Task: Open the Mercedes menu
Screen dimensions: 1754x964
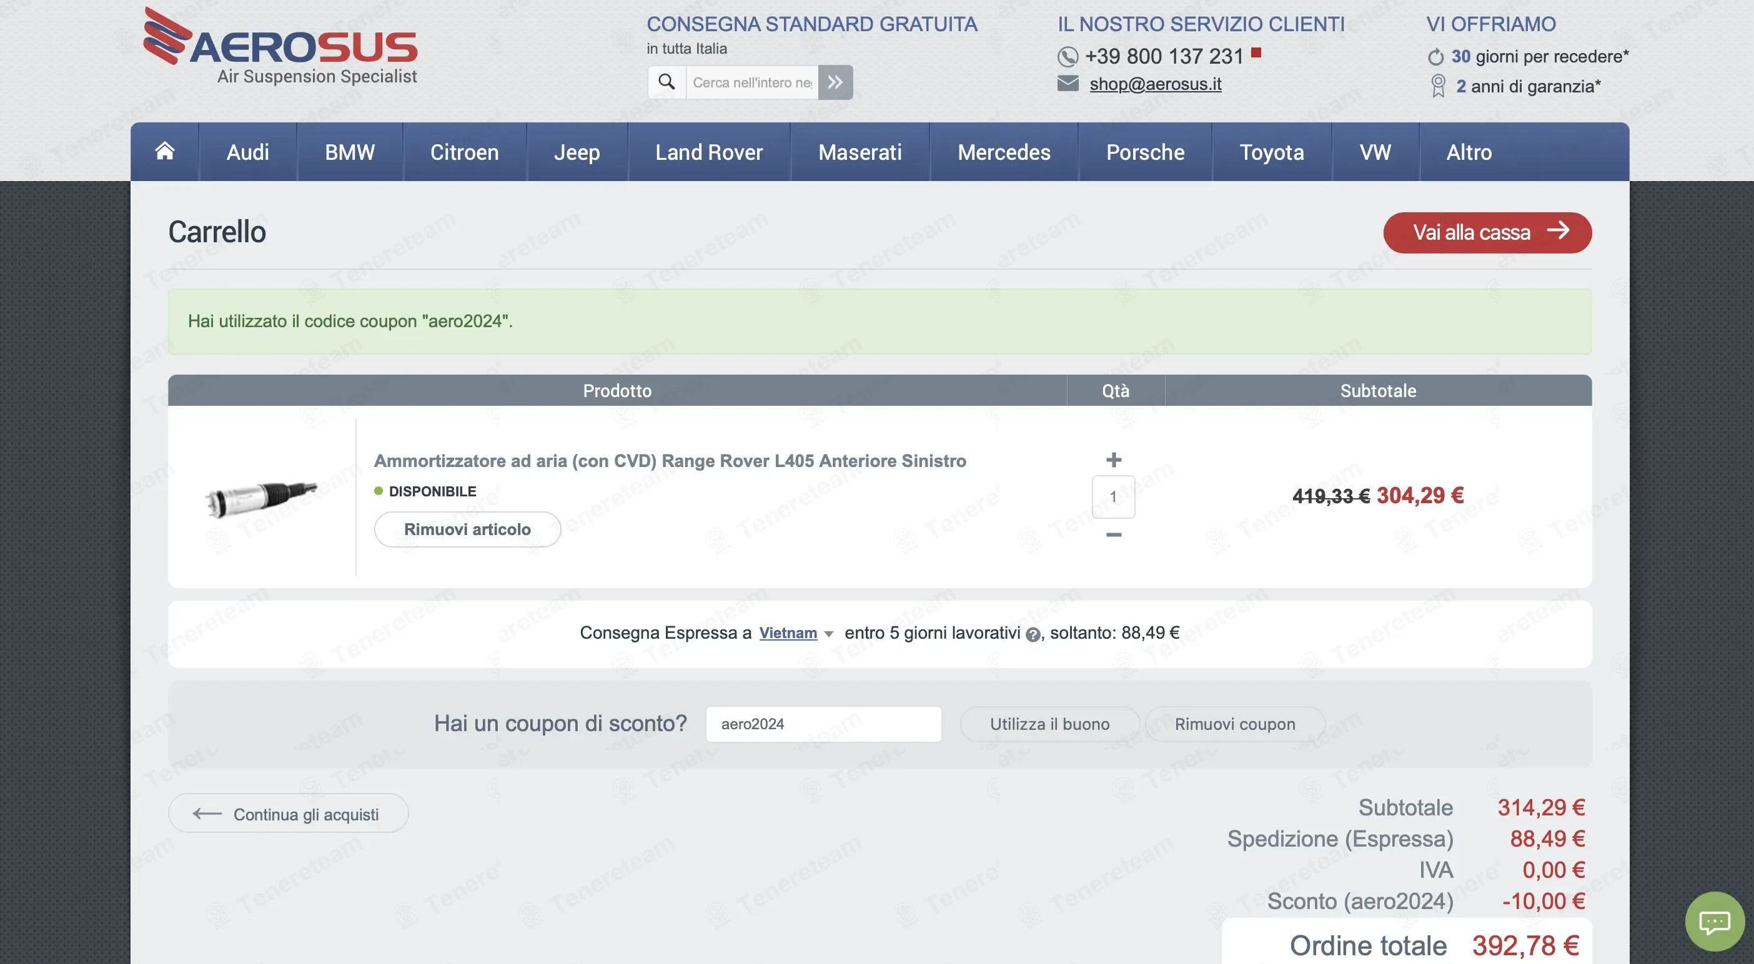Action: (1004, 152)
